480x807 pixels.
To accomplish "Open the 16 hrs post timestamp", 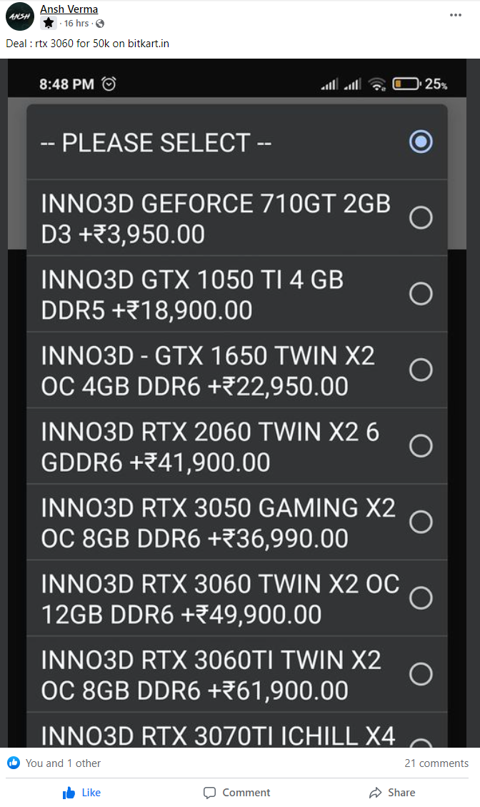I will (76, 24).
